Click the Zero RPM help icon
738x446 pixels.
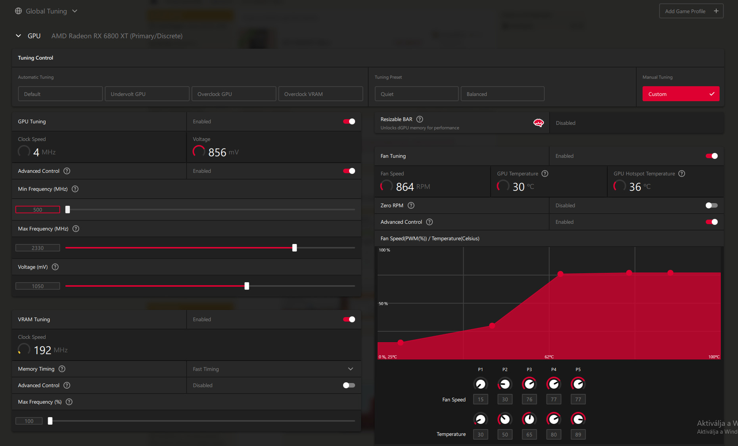tap(411, 206)
